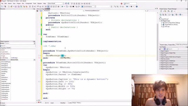This screenshot has width=188, height=106.
Task: Click the blue Back navigation arrow
Action: pyautogui.click(x=127, y=6)
